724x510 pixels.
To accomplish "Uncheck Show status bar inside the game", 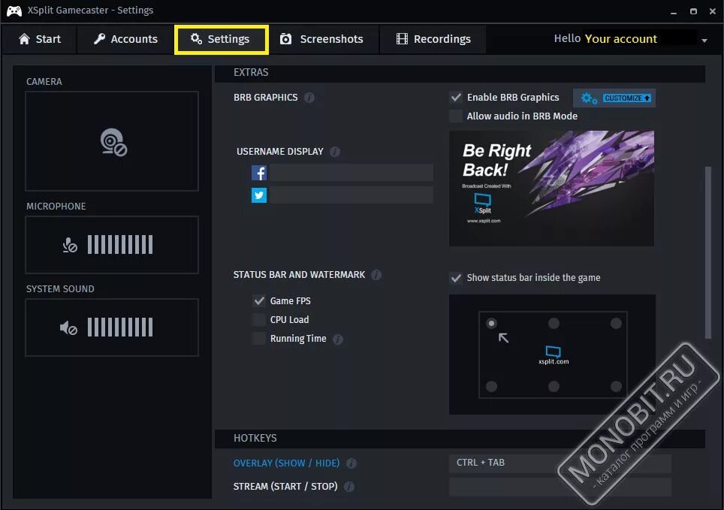I will [456, 278].
